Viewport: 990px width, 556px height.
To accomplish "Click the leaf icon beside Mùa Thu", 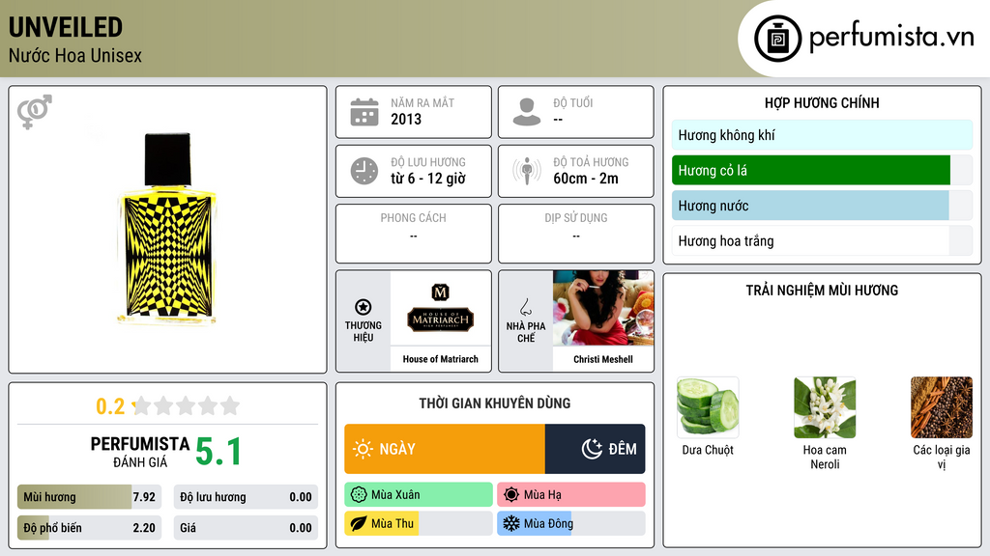I will 359,523.
